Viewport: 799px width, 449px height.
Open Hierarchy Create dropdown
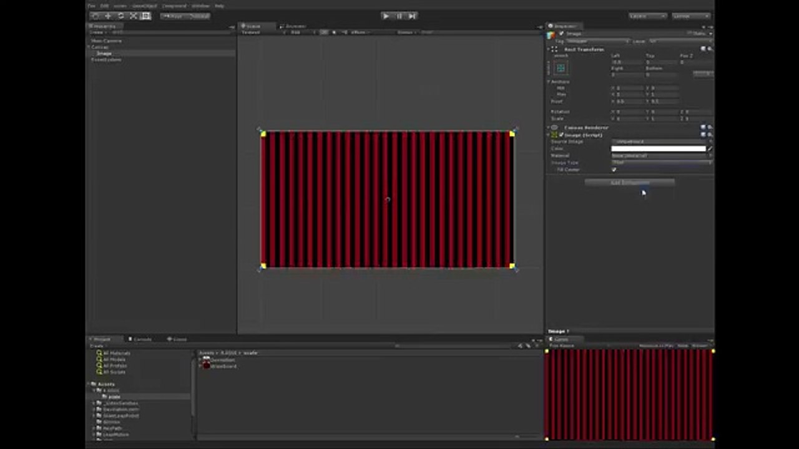pyautogui.click(x=97, y=32)
